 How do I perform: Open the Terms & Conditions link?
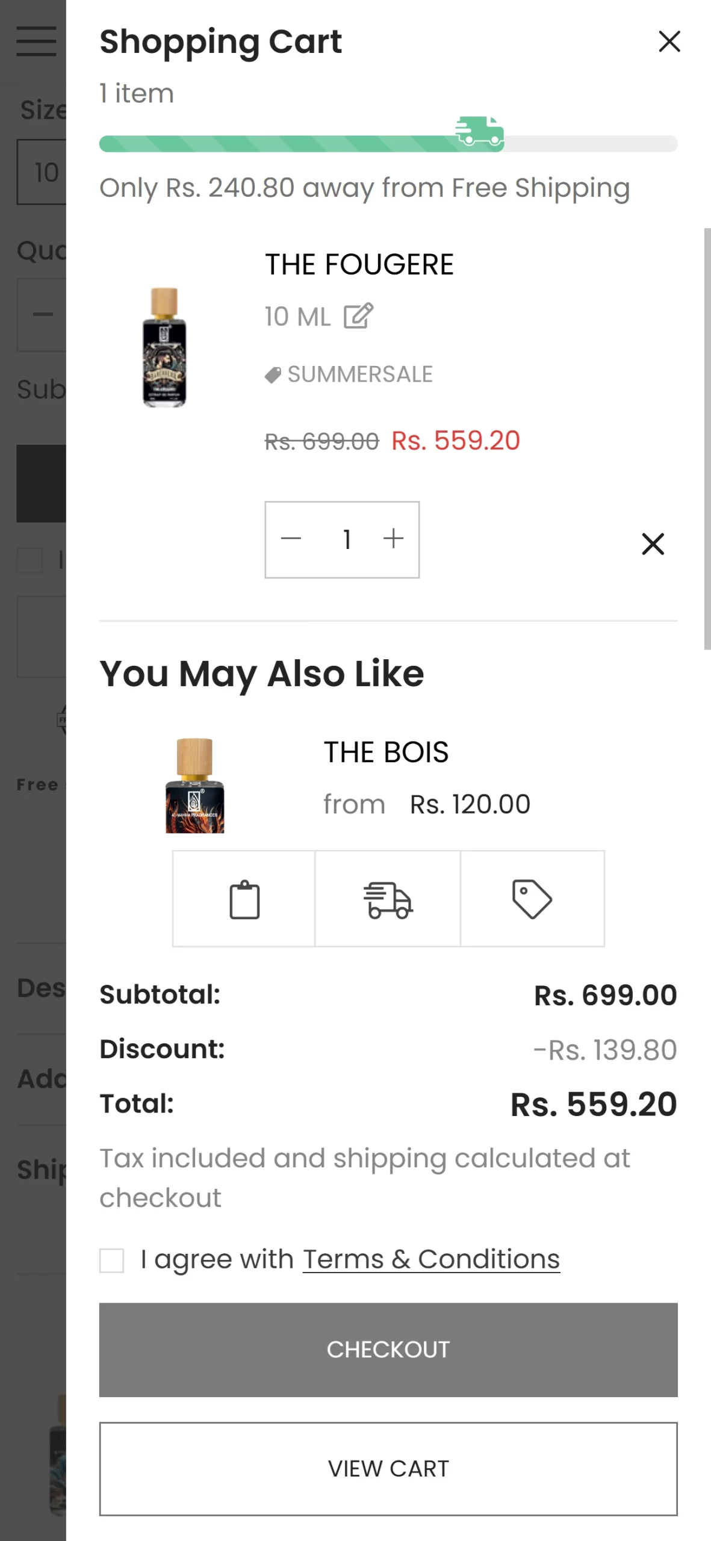pos(431,1259)
